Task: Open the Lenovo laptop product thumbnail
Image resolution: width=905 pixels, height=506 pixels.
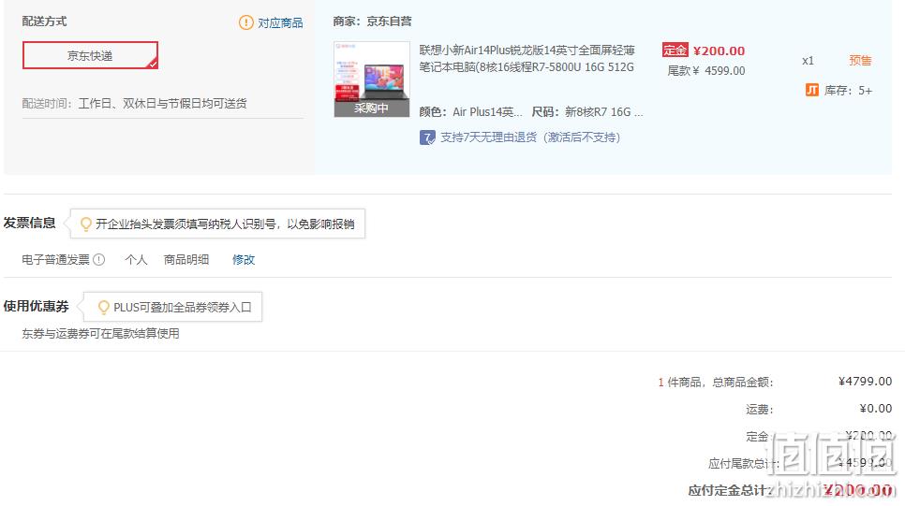Action: 372,79
